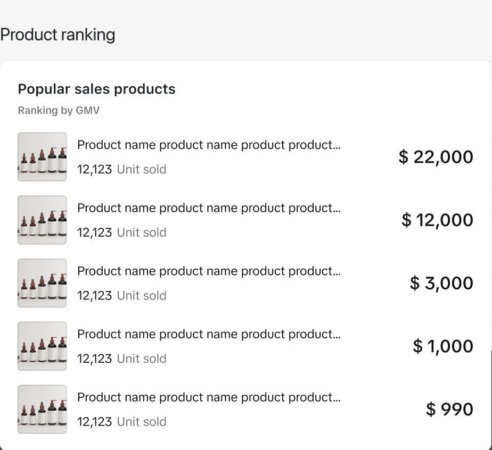Select the Ranking by GMV subtitle

click(x=59, y=110)
